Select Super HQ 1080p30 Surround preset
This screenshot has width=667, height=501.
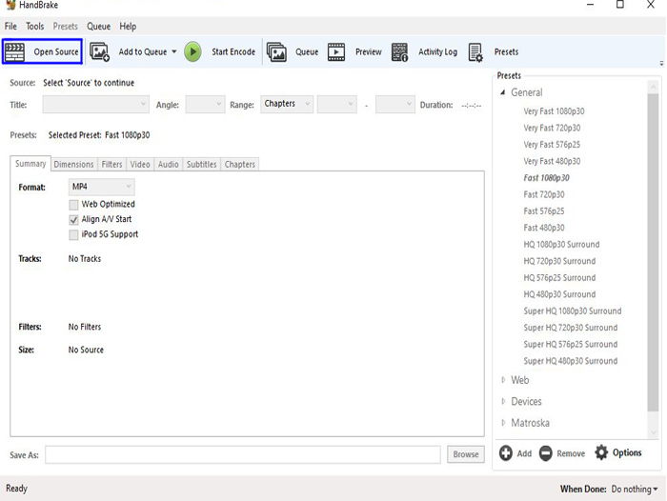573,311
